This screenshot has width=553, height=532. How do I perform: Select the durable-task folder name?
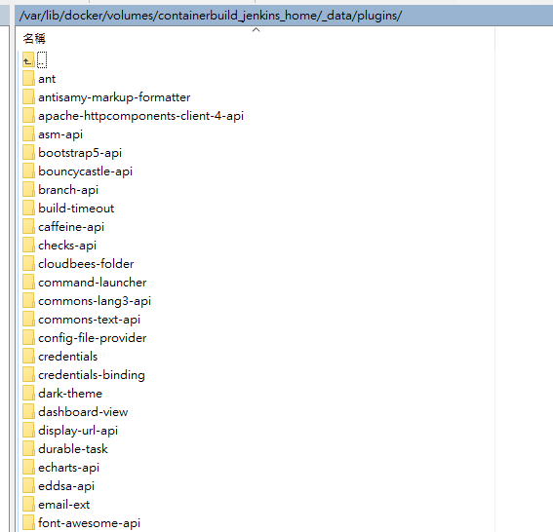(x=73, y=449)
